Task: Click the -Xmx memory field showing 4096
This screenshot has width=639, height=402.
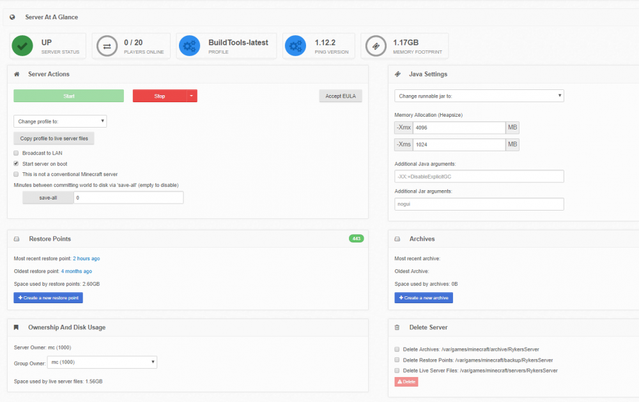Action: pyautogui.click(x=459, y=128)
